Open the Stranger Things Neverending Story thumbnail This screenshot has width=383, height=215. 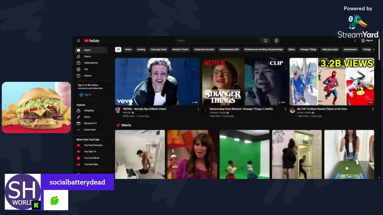click(244, 82)
